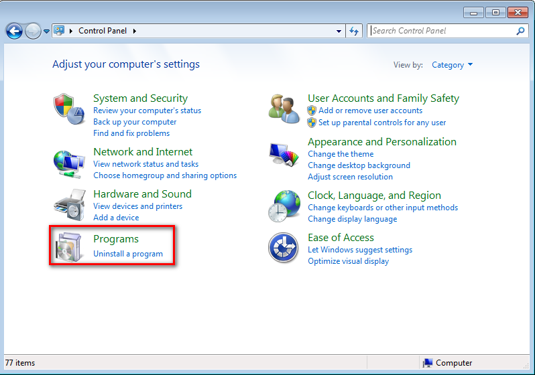Open the recent pages dropdown arrow
The width and height of the screenshot is (535, 375).
(46, 31)
